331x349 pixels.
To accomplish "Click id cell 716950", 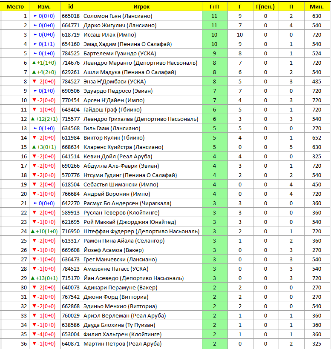I will click(x=71, y=231).
